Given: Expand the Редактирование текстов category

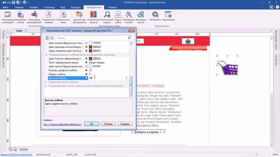Looking at the screenshot, I should [46, 82].
